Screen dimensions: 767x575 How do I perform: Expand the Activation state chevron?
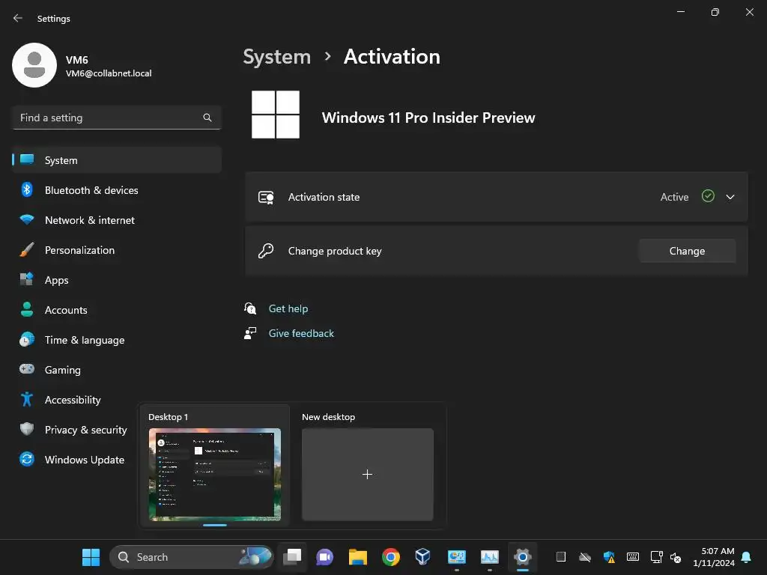tap(730, 197)
